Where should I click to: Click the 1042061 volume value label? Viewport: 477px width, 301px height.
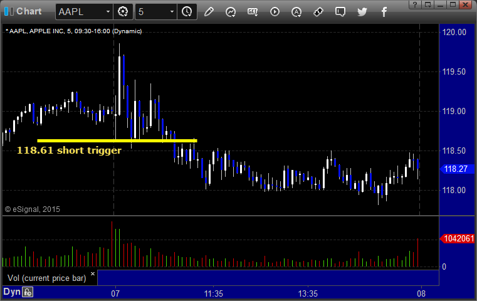pos(457,239)
